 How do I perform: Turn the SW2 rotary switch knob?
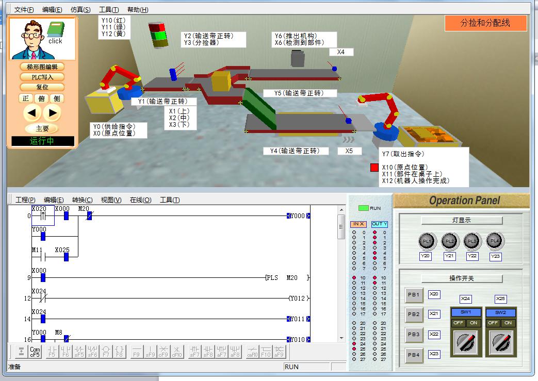pyautogui.click(x=501, y=342)
